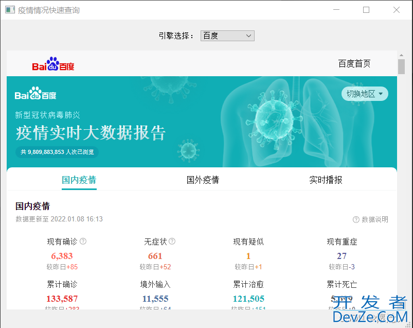
Task: Click the window app icon in title bar
Action: [x=10, y=10]
